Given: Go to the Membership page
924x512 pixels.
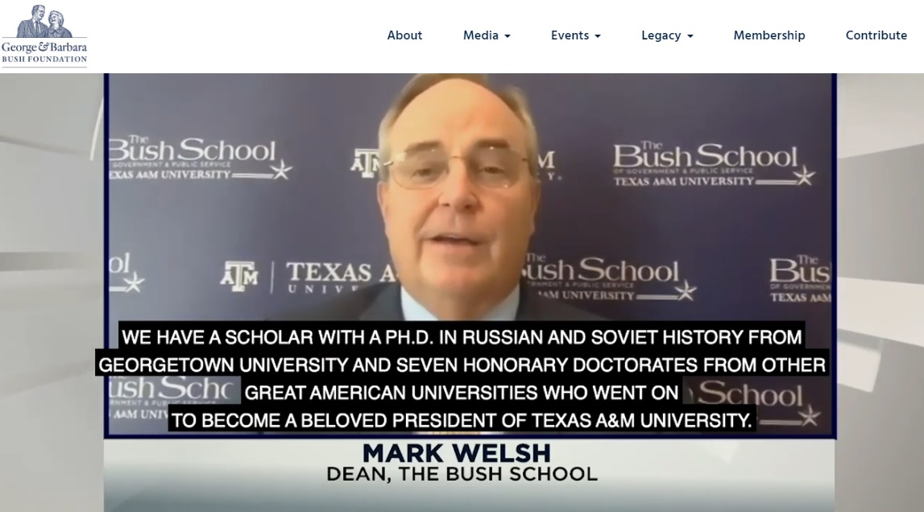Looking at the screenshot, I should click(769, 35).
